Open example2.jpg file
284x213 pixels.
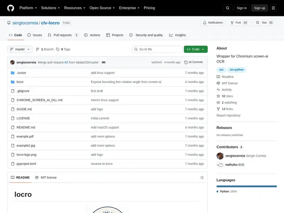tap(26, 146)
